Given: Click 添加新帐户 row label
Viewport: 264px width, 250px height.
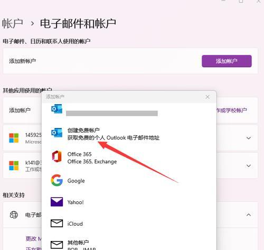Looking at the screenshot, I should (23, 61).
